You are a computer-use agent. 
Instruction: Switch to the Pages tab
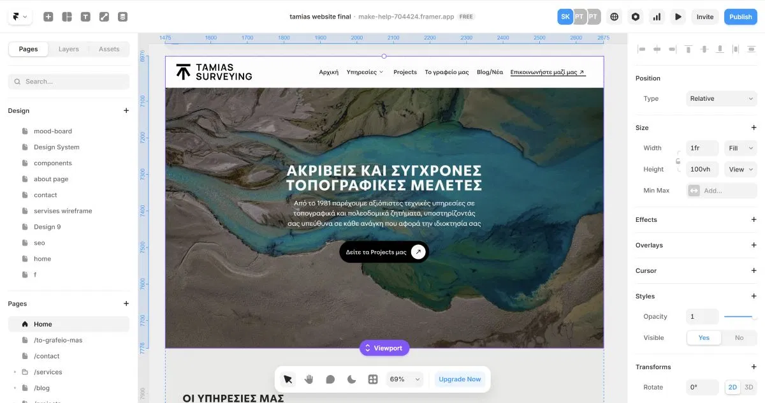[28, 49]
